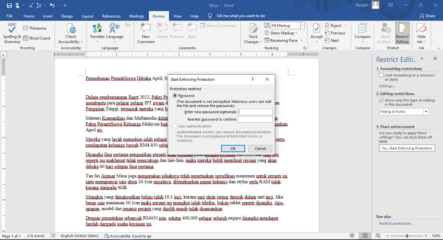The height and width of the screenshot is (240, 443).
Task: Expand the Show Markup menu
Action: 284,33
